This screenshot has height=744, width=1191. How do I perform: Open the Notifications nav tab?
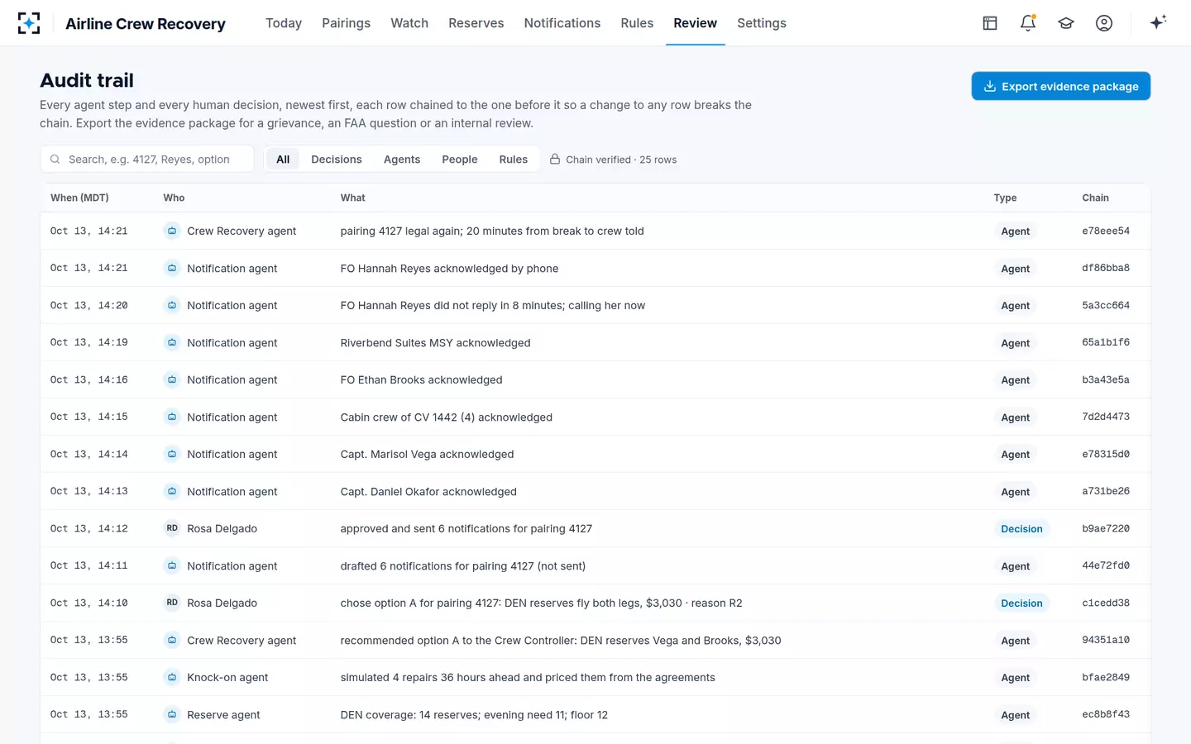562,23
